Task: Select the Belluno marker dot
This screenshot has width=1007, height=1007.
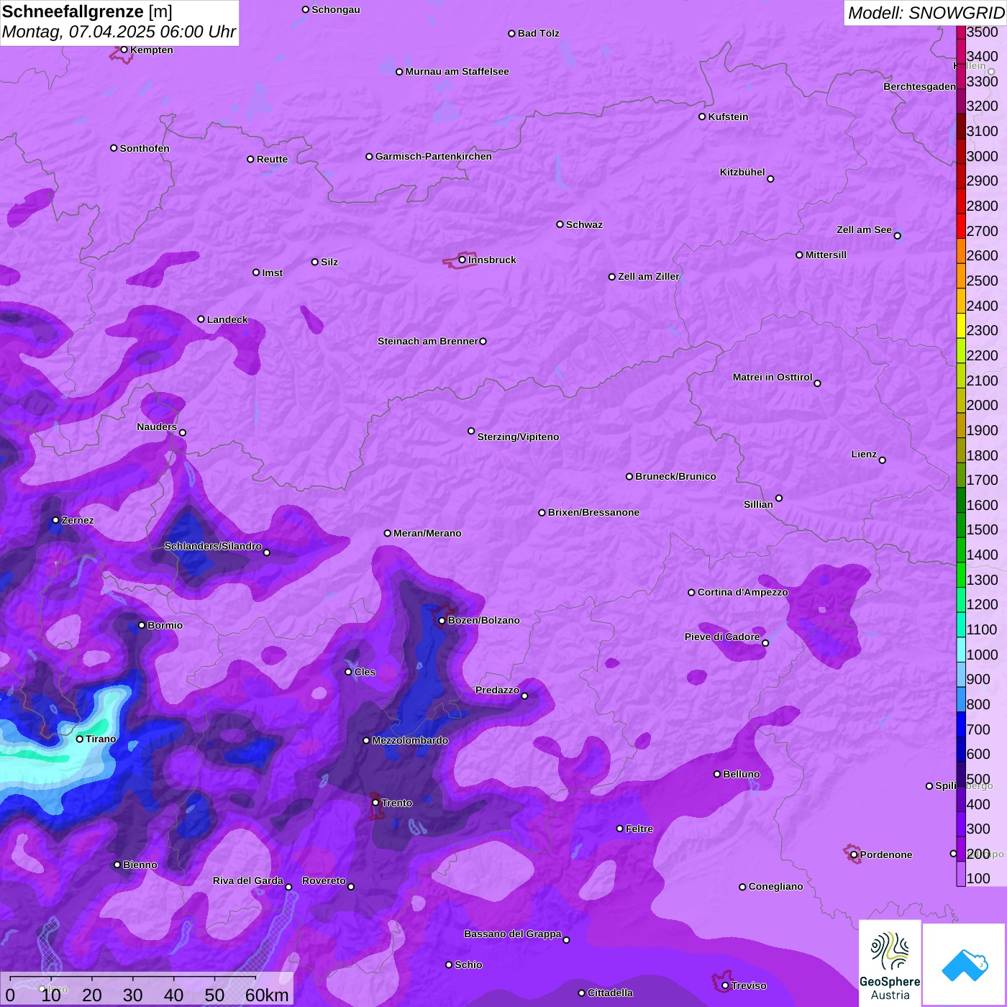Action: (717, 774)
